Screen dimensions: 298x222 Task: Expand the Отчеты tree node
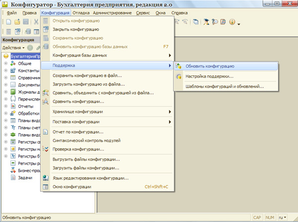click(x=5, y=106)
